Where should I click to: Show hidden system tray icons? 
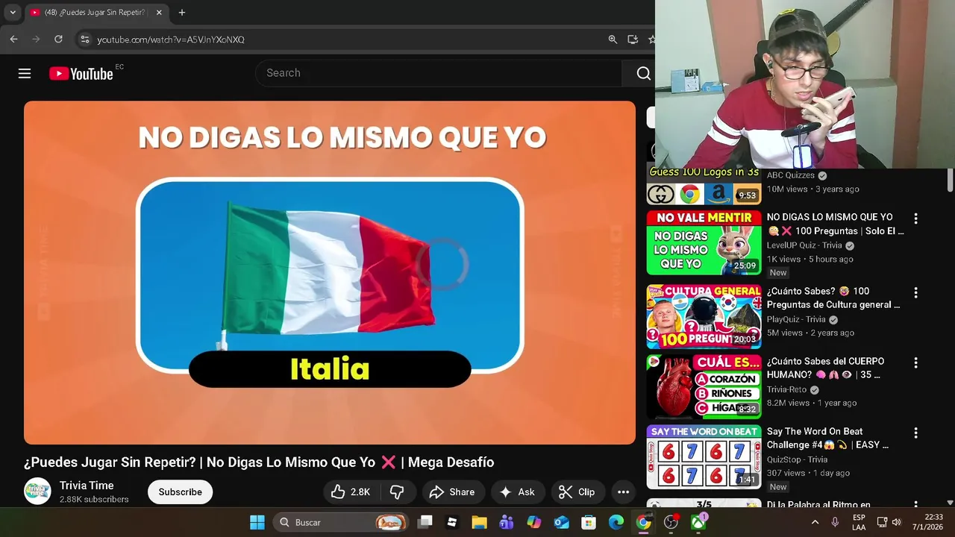click(815, 522)
